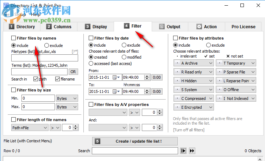Enable Filter files by names checkbox
The image size is (265, 161).
tap(13, 38)
